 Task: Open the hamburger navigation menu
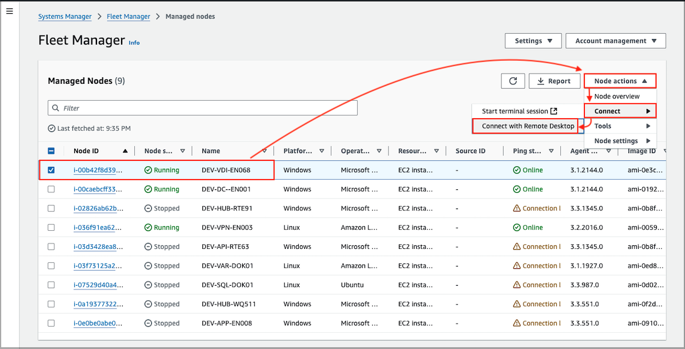(x=9, y=11)
